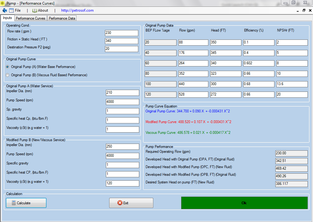The width and height of the screenshot is (313, 222).
Task: Select Original Pump (A) Water Base Performance
Action: click(8, 67)
